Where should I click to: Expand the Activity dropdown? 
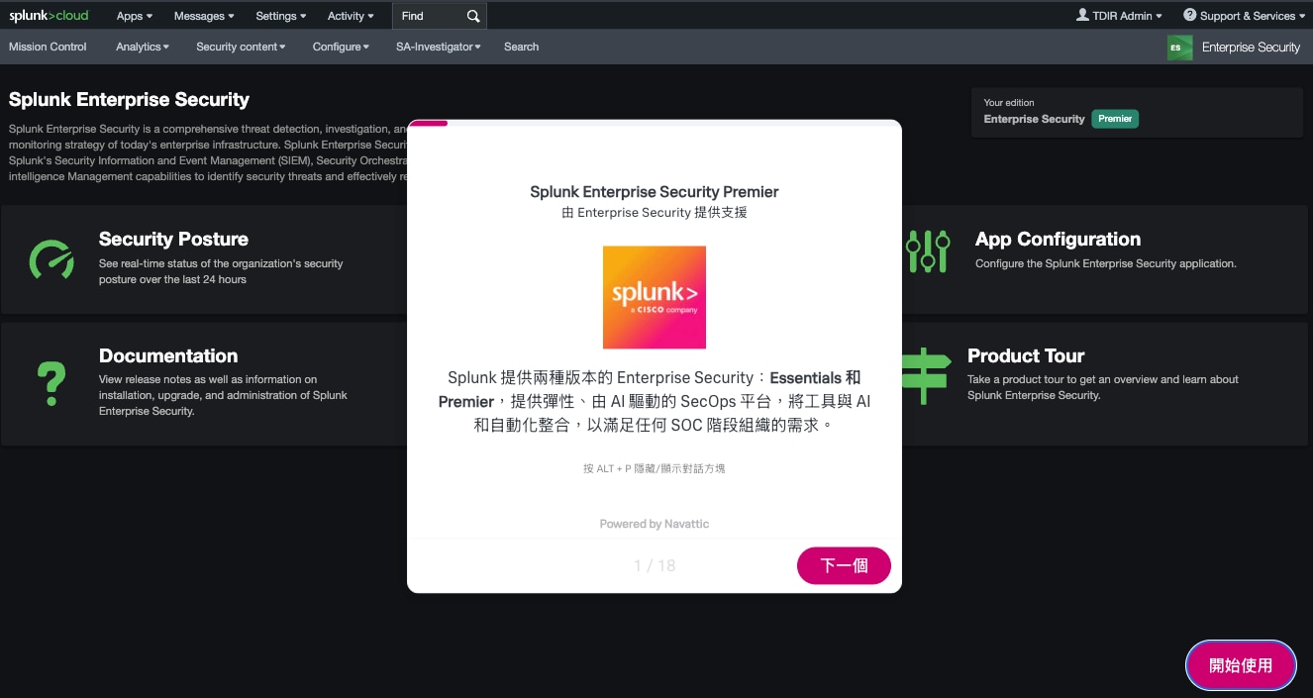(x=351, y=16)
